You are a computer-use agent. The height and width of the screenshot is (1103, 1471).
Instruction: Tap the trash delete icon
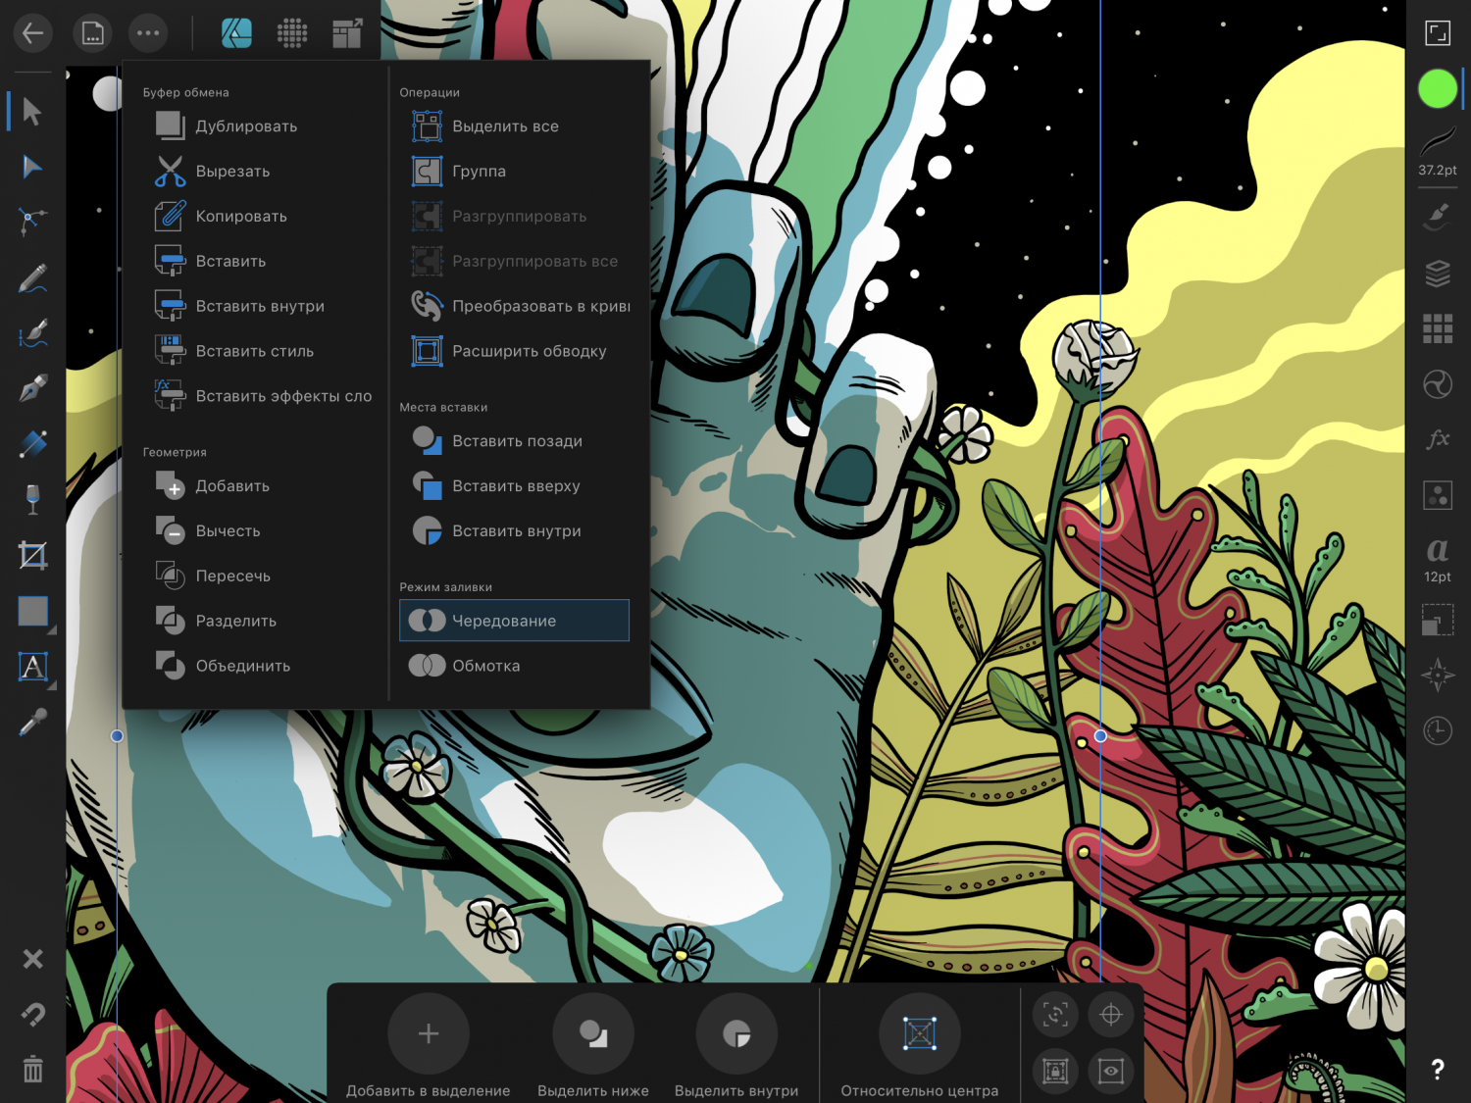click(x=32, y=1069)
